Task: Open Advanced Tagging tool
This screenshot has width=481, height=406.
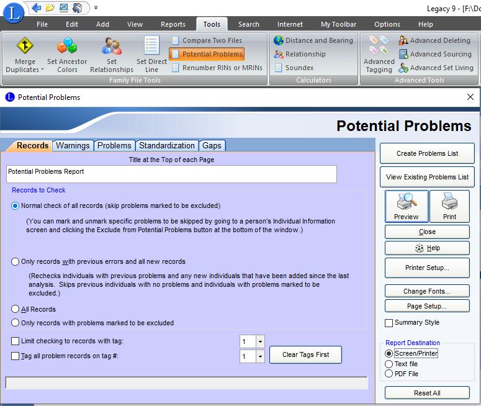Action: point(379,55)
